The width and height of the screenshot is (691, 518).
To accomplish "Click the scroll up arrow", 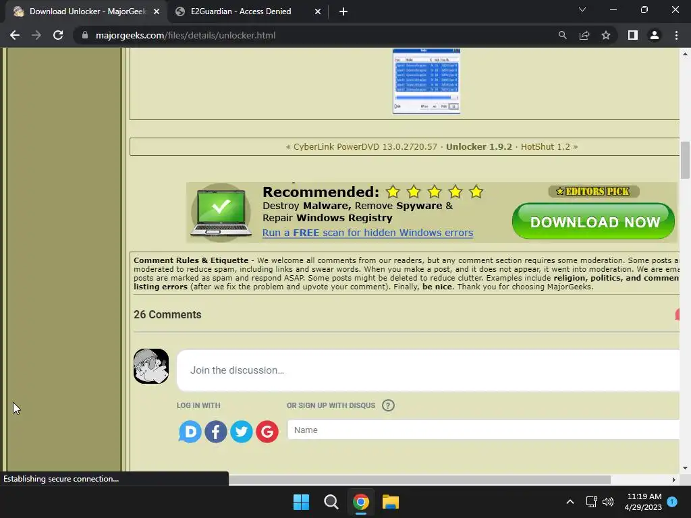I will click(x=685, y=54).
